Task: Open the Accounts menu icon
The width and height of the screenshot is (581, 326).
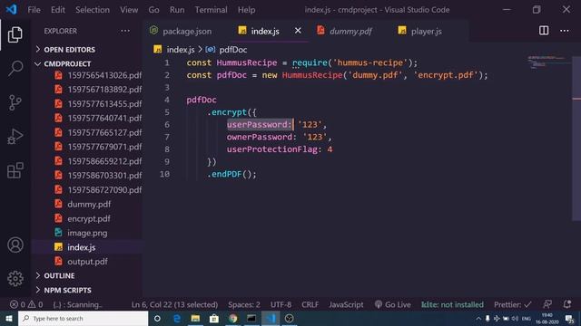Action: [15, 245]
